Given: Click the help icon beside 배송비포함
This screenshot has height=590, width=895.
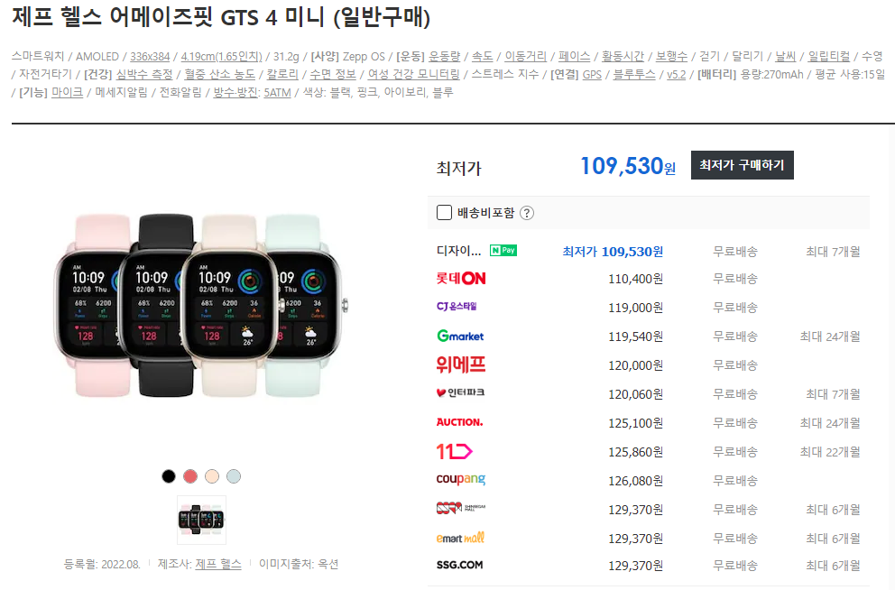Looking at the screenshot, I should click(527, 214).
